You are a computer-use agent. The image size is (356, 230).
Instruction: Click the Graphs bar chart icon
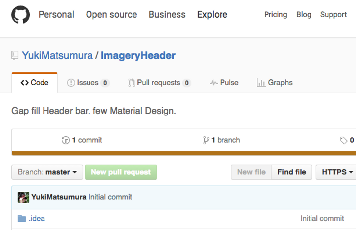tap(261, 83)
